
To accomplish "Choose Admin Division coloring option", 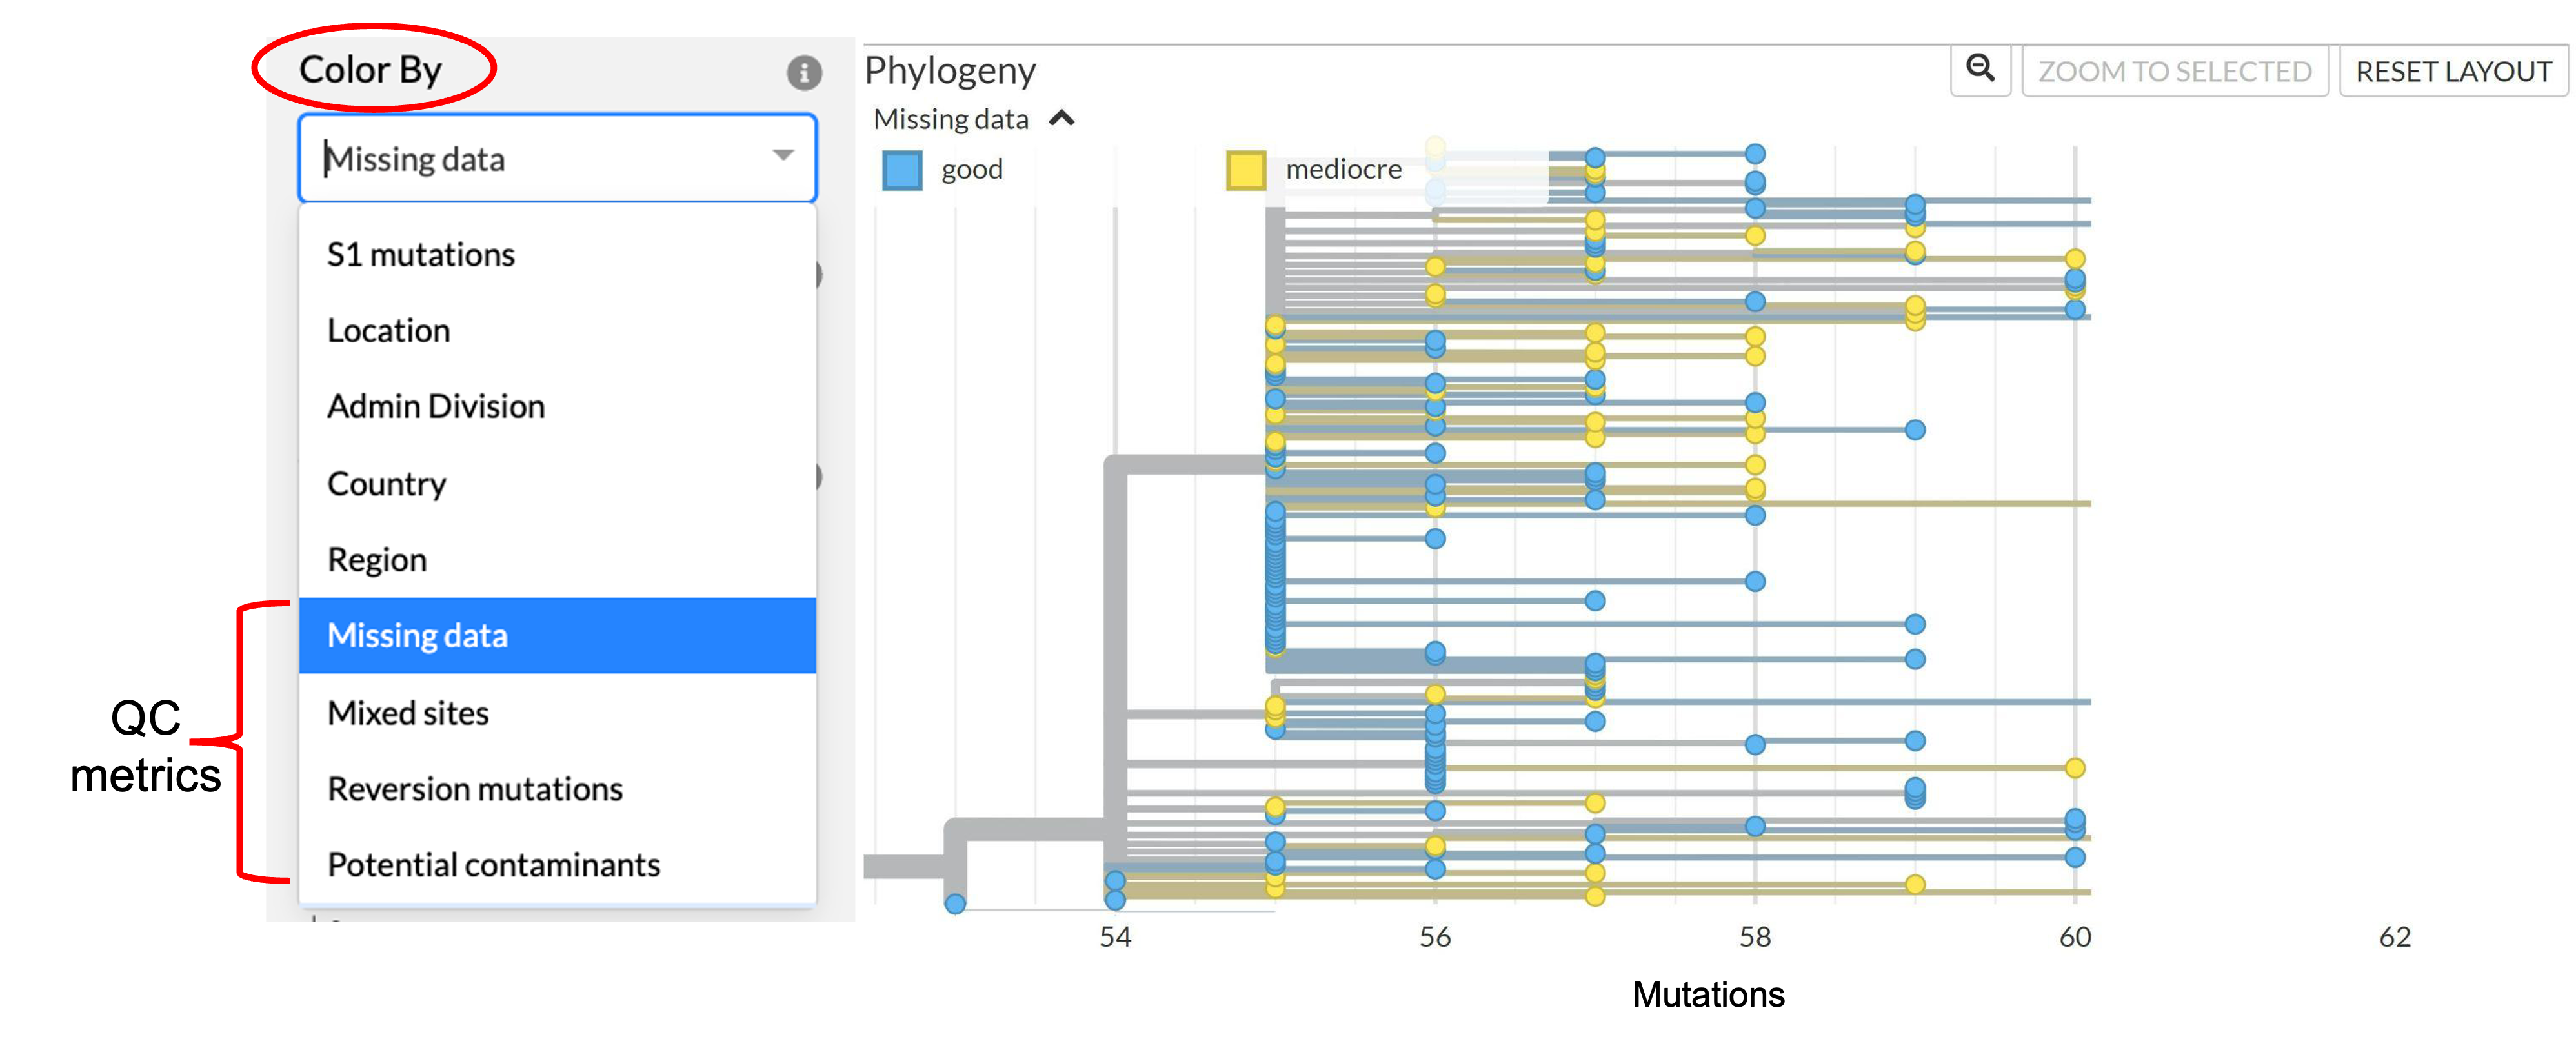I will pos(436,406).
